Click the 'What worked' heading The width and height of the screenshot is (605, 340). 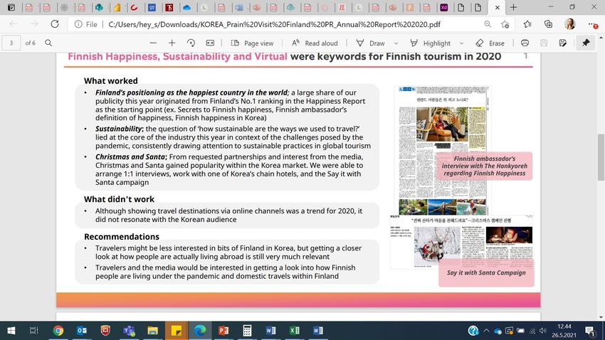pyautogui.click(x=111, y=80)
